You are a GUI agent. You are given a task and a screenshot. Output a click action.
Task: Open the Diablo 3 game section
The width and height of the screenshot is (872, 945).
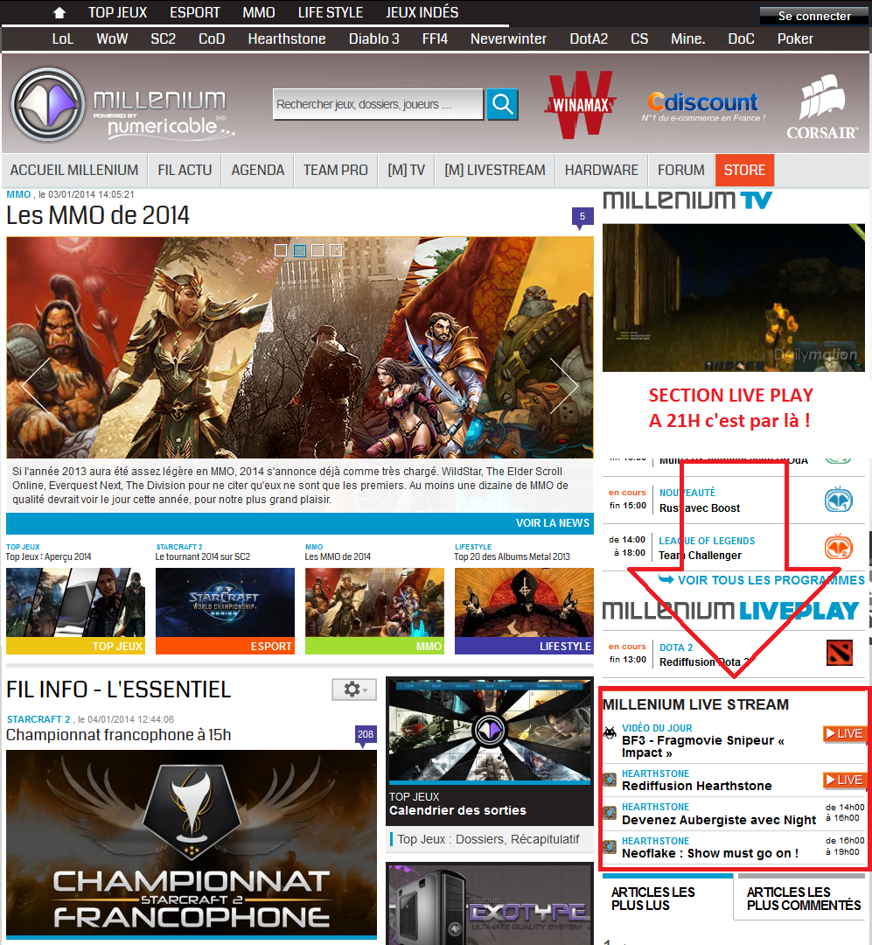(x=374, y=39)
